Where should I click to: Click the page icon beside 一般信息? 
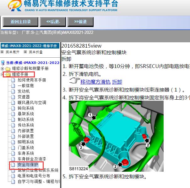tap(13, 86)
